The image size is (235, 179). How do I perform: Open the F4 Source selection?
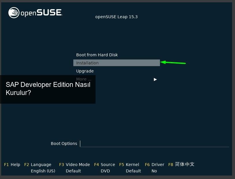105,165
